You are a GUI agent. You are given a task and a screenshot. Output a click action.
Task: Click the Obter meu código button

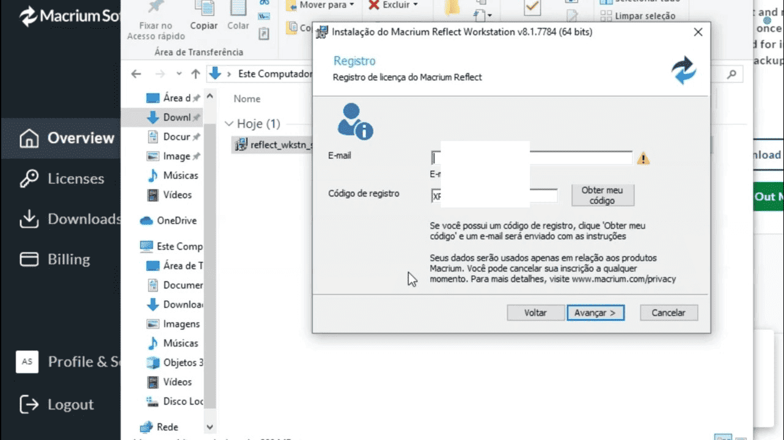point(603,196)
